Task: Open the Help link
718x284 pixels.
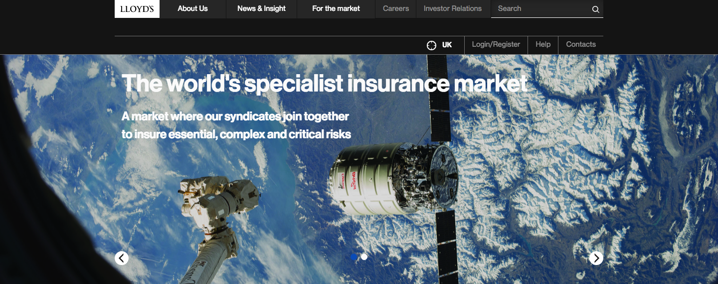Action: click(x=543, y=44)
